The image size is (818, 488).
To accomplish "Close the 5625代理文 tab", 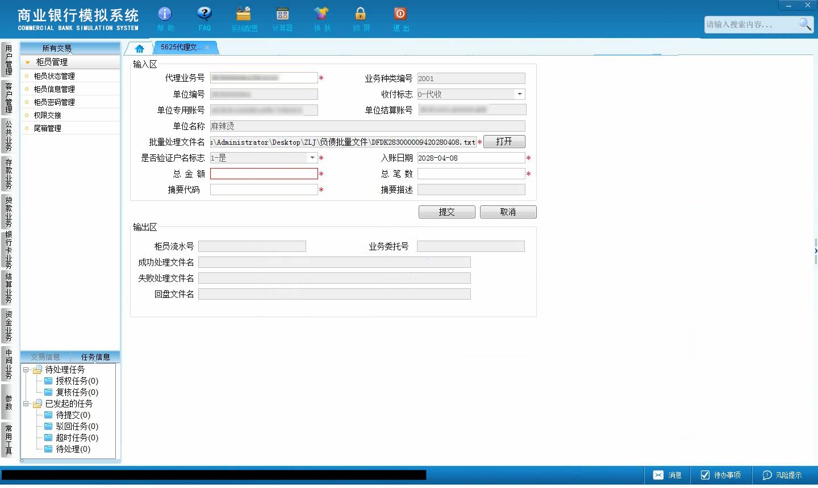I will (x=207, y=48).
